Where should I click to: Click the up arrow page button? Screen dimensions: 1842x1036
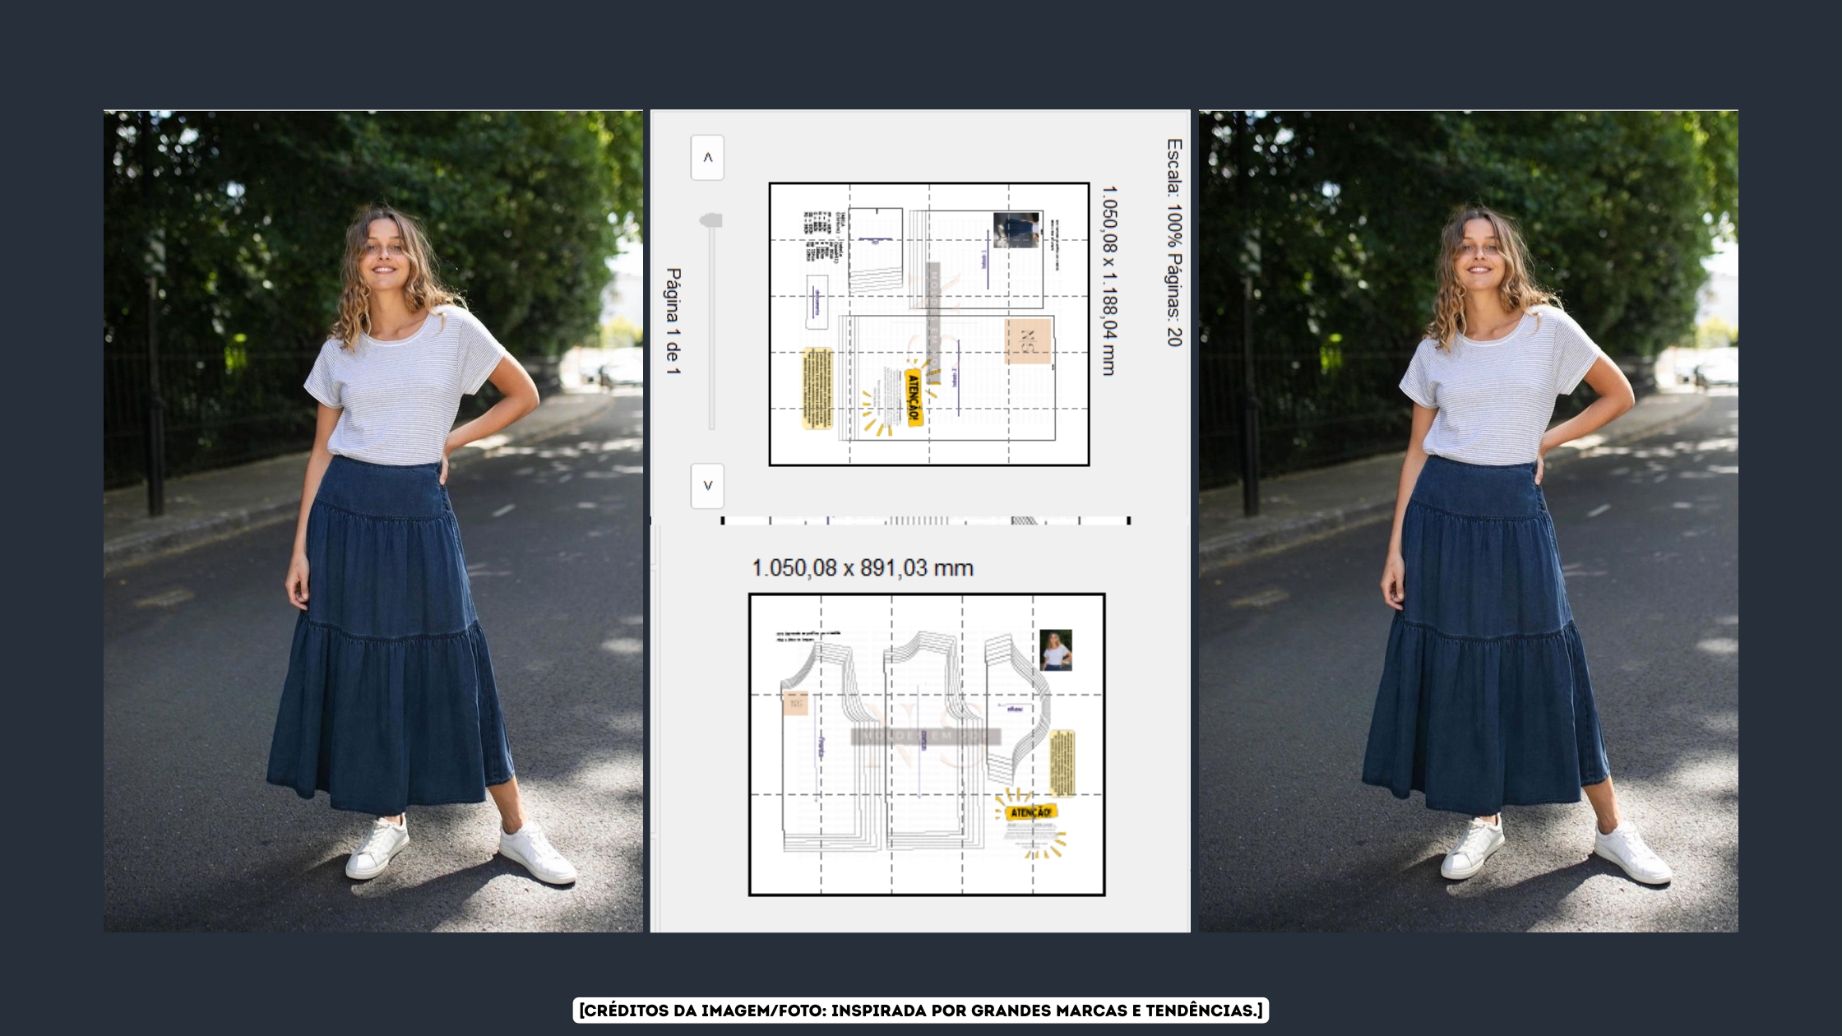click(x=707, y=158)
